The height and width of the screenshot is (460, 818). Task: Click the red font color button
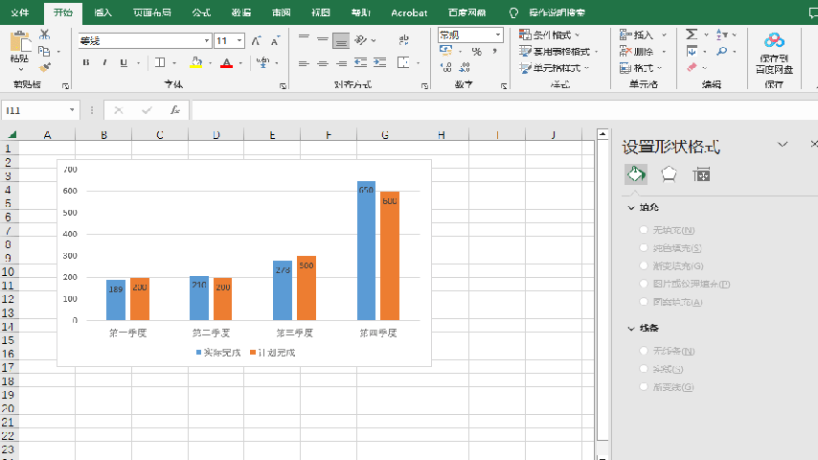(226, 63)
